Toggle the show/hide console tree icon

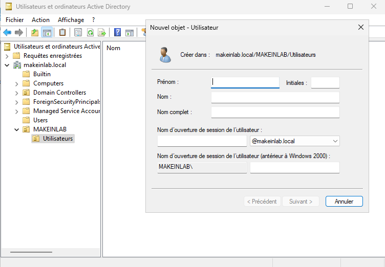(47, 33)
